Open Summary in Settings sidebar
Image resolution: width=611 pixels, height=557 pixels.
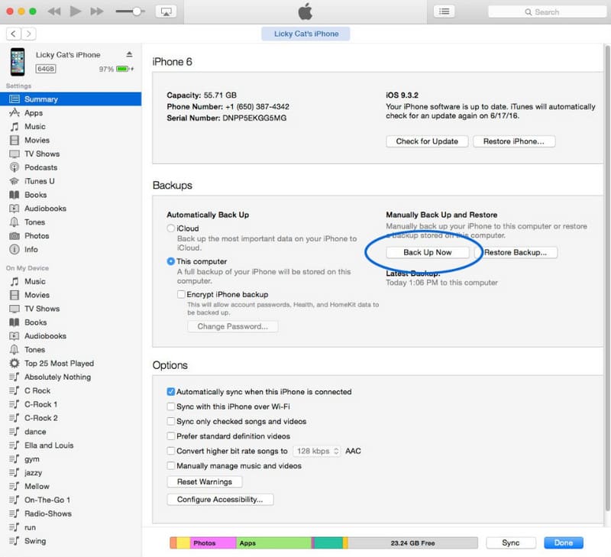coord(70,99)
